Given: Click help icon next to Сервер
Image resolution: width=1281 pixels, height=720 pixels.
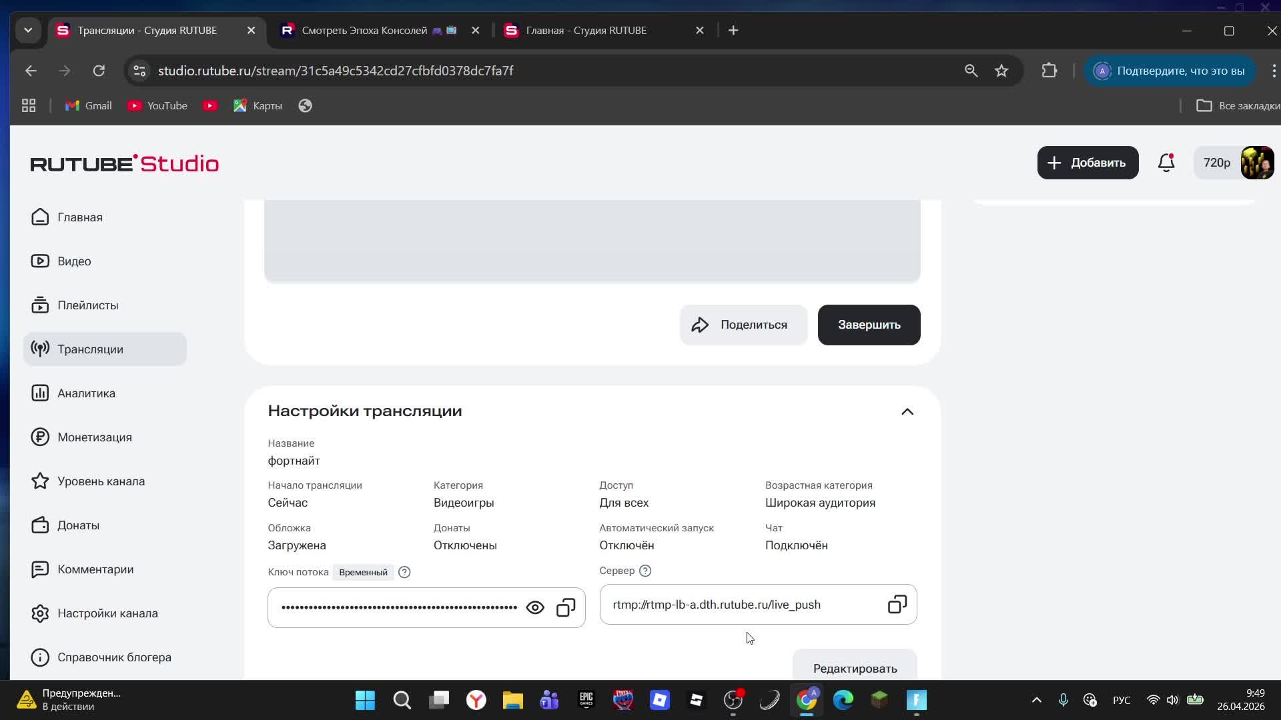Looking at the screenshot, I should [645, 571].
